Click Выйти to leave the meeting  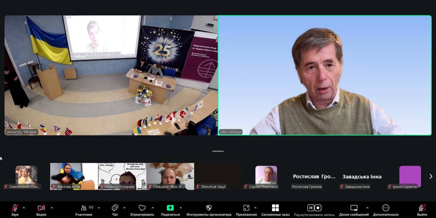(422, 208)
